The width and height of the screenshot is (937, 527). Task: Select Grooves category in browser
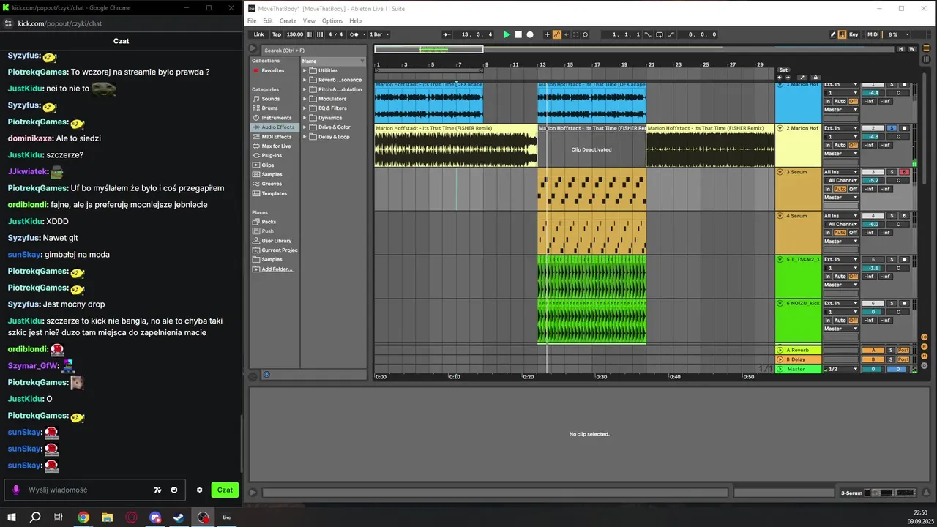pos(272,184)
